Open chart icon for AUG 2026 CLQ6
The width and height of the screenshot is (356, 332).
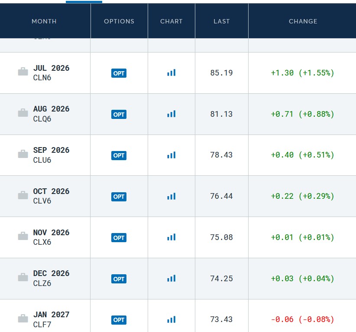[x=172, y=114]
